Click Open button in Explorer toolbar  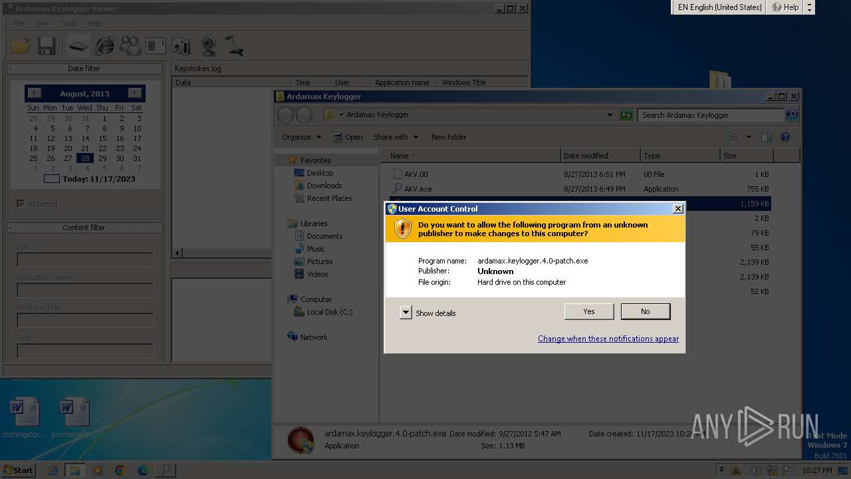click(x=348, y=137)
